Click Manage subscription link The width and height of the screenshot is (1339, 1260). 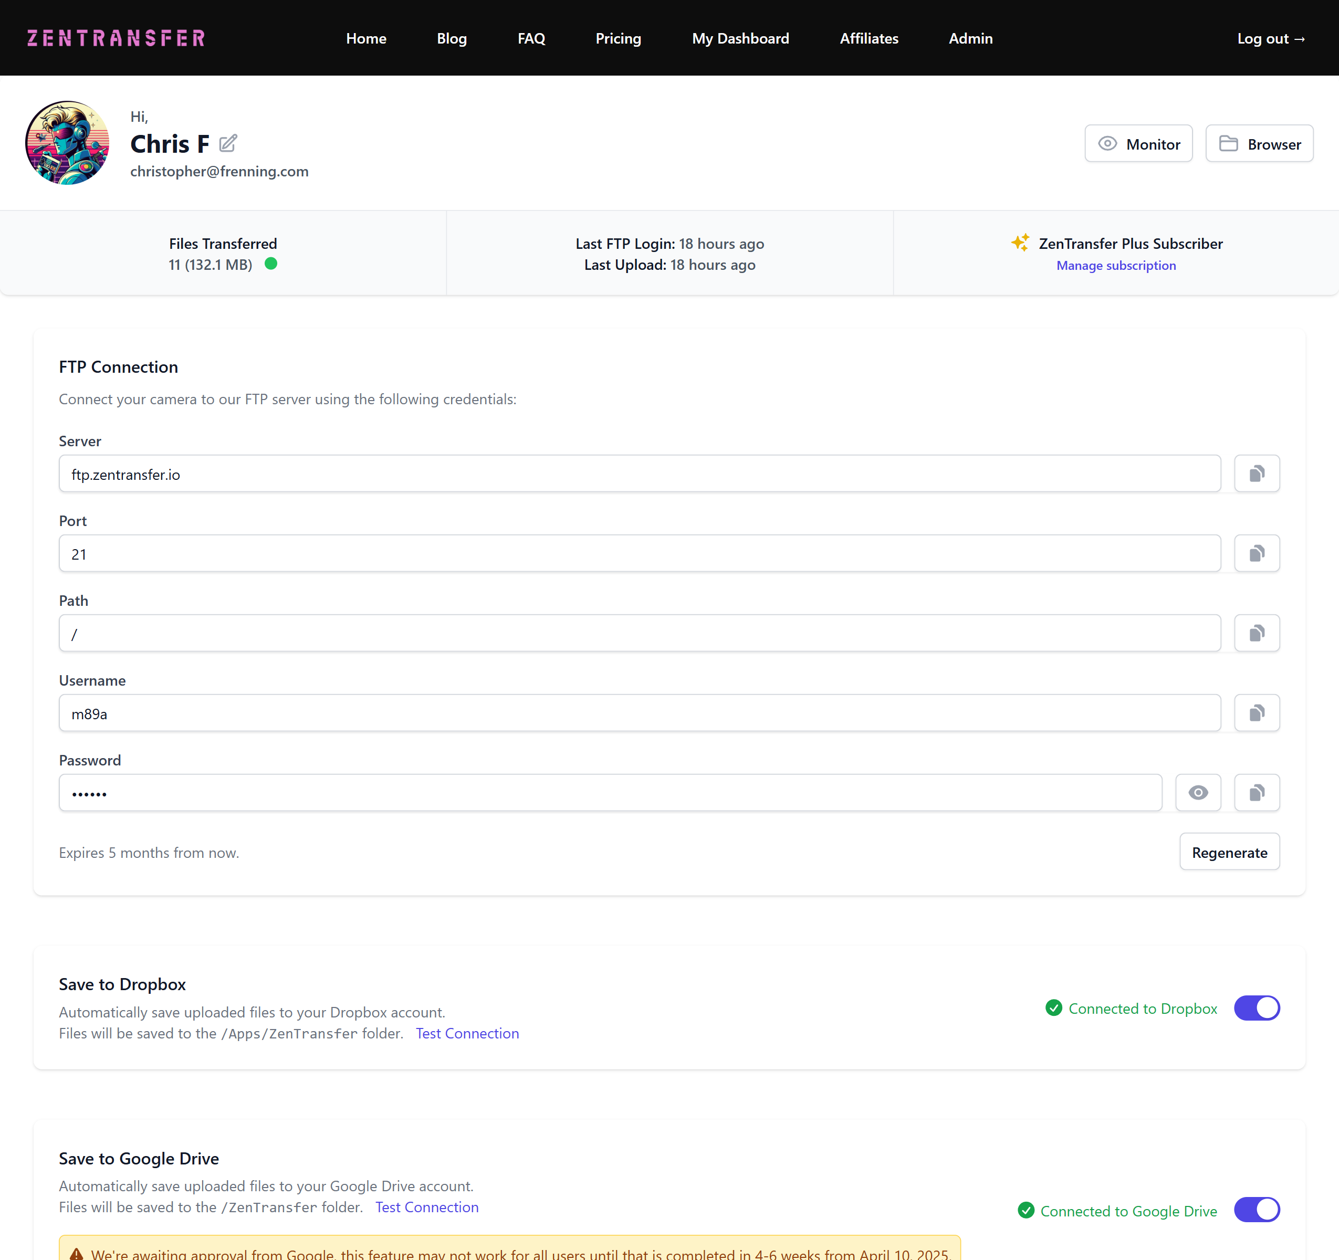point(1115,265)
